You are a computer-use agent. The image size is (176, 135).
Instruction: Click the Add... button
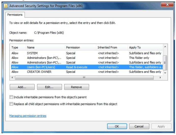tap(22, 87)
